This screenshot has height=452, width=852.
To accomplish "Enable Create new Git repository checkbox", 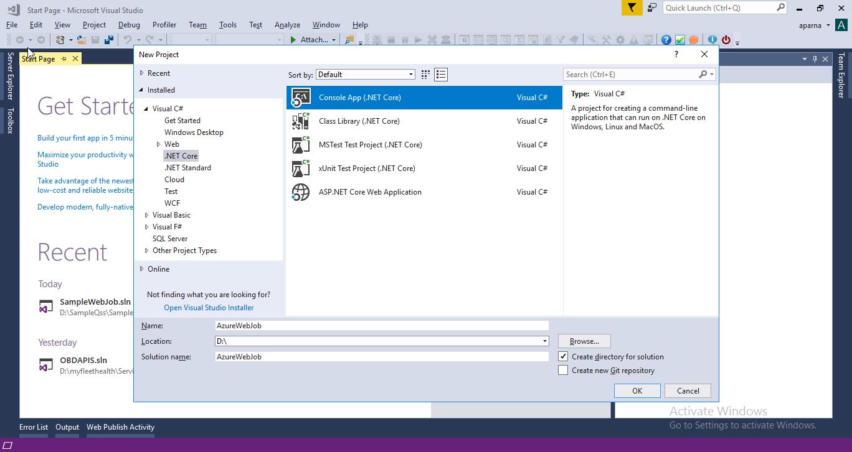I will (x=563, y=371).
